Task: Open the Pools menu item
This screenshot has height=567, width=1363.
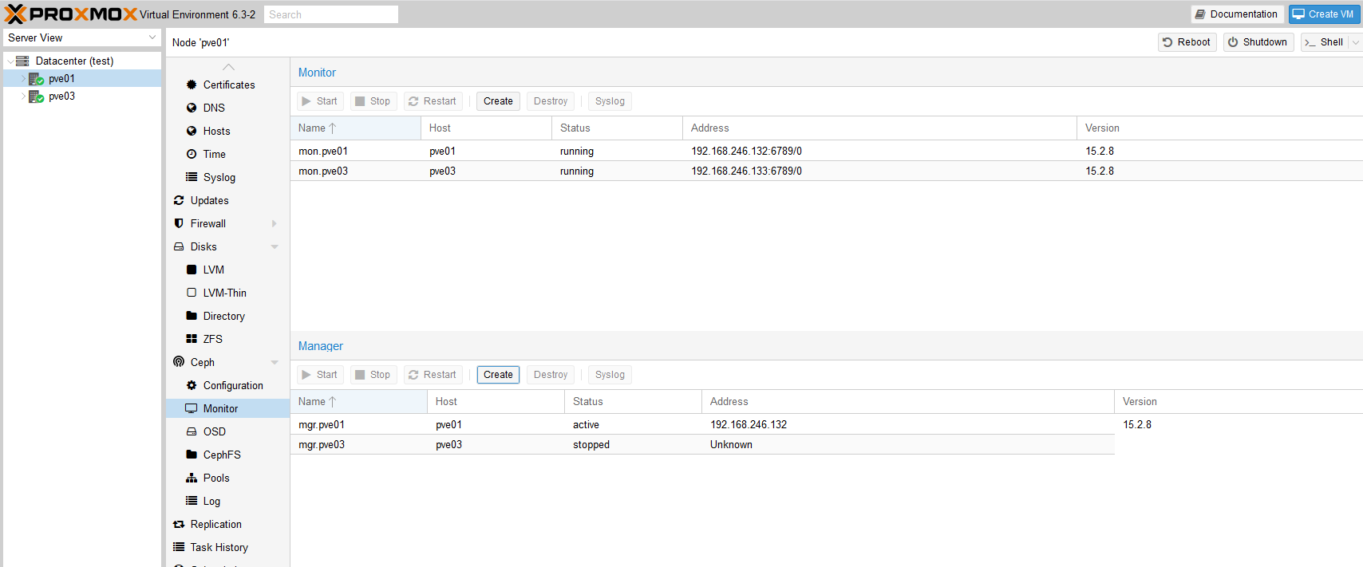Action: 228,478
